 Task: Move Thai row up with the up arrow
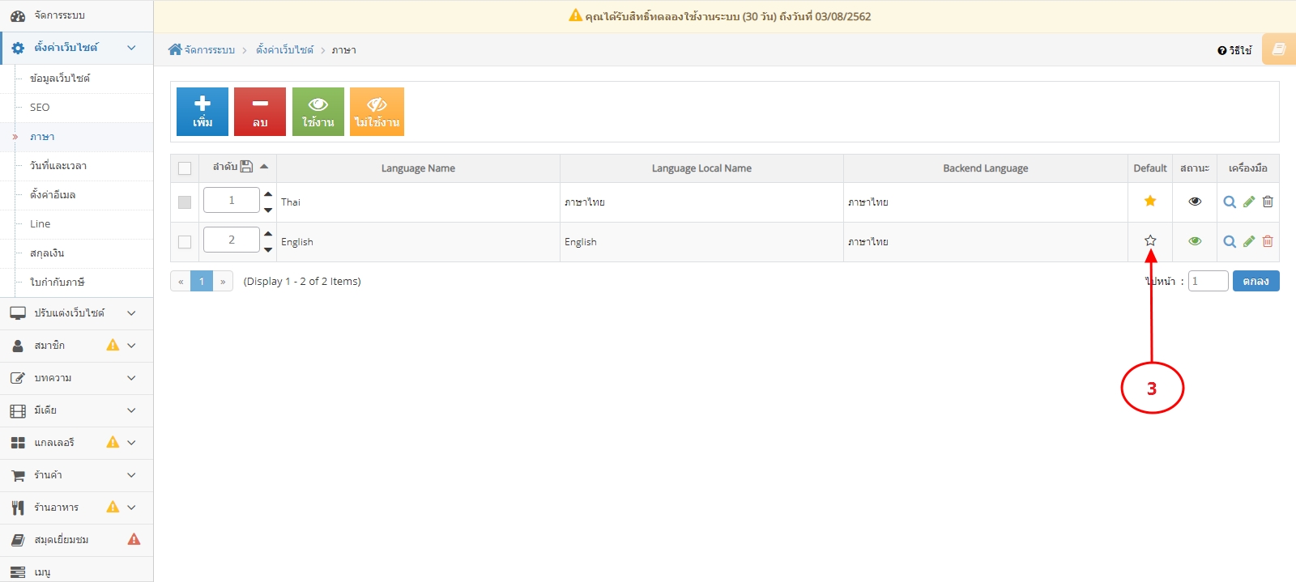tap(268, 194)
